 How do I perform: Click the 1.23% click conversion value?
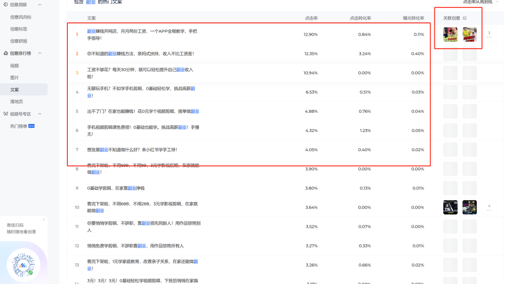[365, 131]
